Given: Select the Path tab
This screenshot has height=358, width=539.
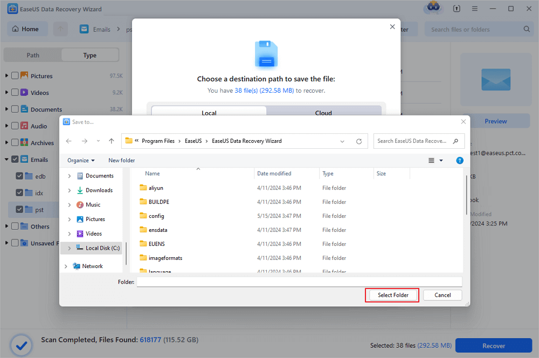Looking at the screenshot, I should (x=33, y=55).
